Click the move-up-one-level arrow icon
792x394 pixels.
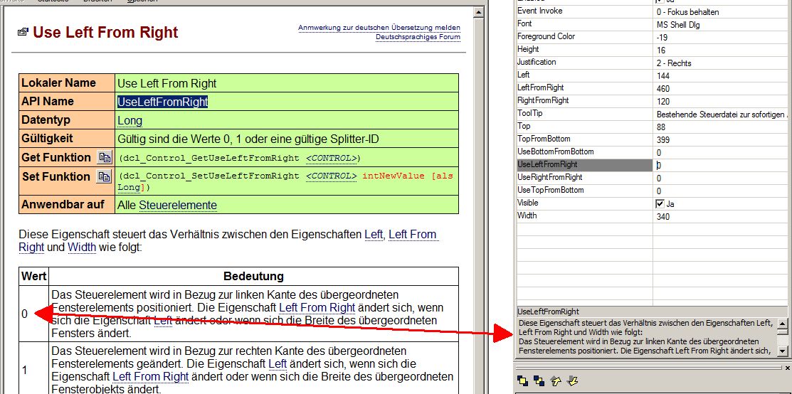556,381
